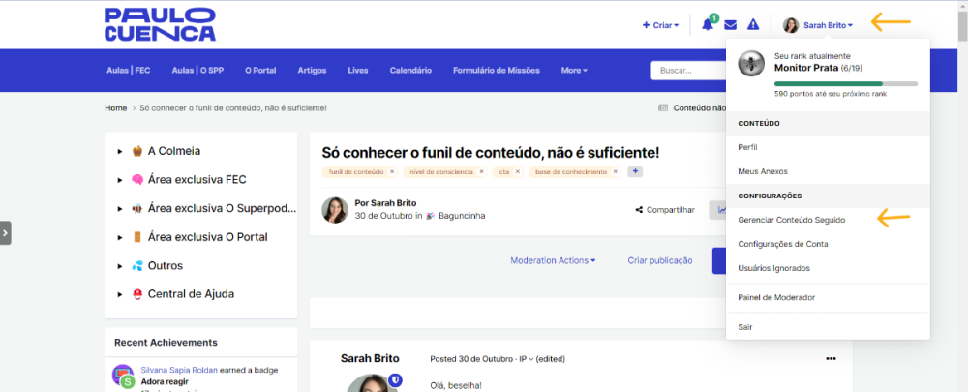Expand the Outros category
The height and width of the screenshot is (392, 968).
[120, 266]
